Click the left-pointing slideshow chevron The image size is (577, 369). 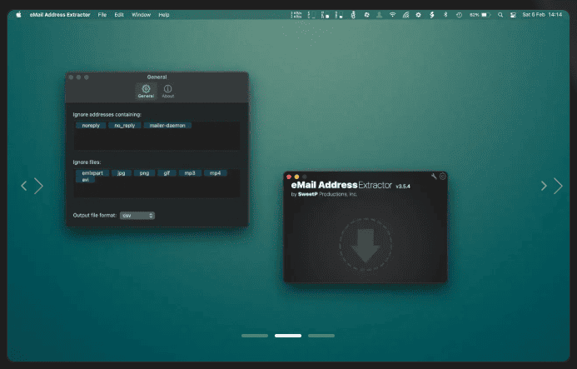[24, 186]
